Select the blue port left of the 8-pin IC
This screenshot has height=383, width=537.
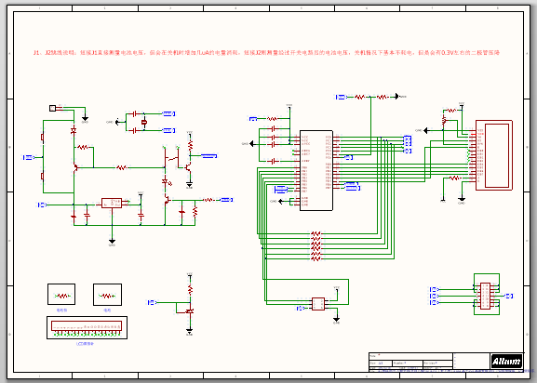click(301, 308)
